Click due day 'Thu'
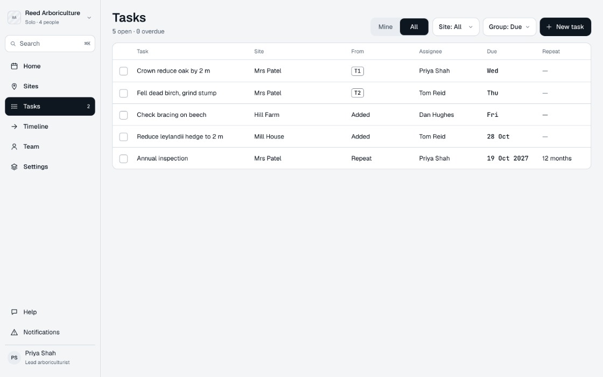 pos(492,93)
